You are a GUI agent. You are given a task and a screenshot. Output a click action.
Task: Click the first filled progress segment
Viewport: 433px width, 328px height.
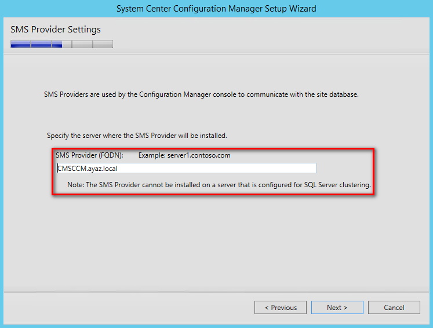(x=21, y=44)
